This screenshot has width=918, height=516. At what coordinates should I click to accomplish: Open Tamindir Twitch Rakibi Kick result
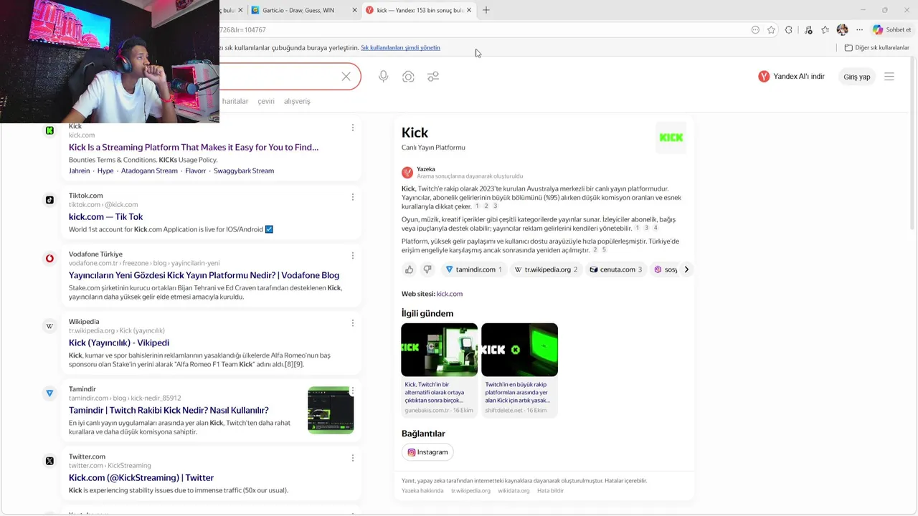(x=169, y=410)
